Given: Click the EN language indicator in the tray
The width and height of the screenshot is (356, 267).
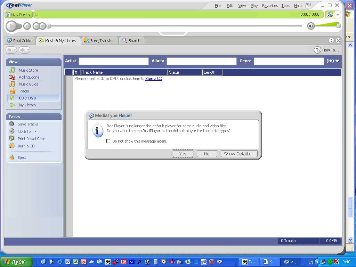Looking at the screenshot, I should (x=311, y=262).
